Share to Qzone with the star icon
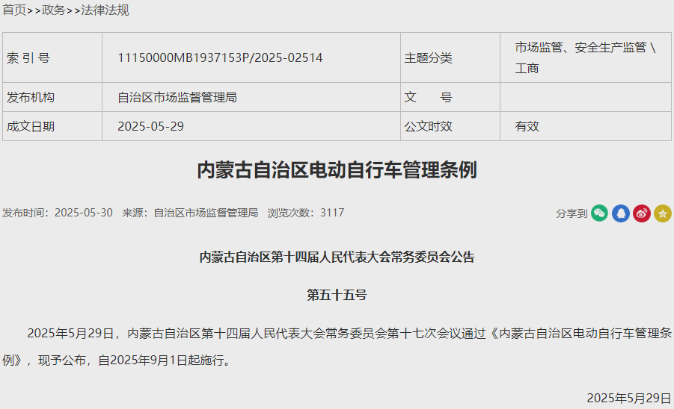 (662, 213)
